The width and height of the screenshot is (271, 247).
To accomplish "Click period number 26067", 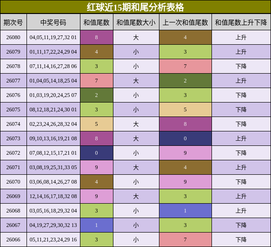I will click(13, 225).
